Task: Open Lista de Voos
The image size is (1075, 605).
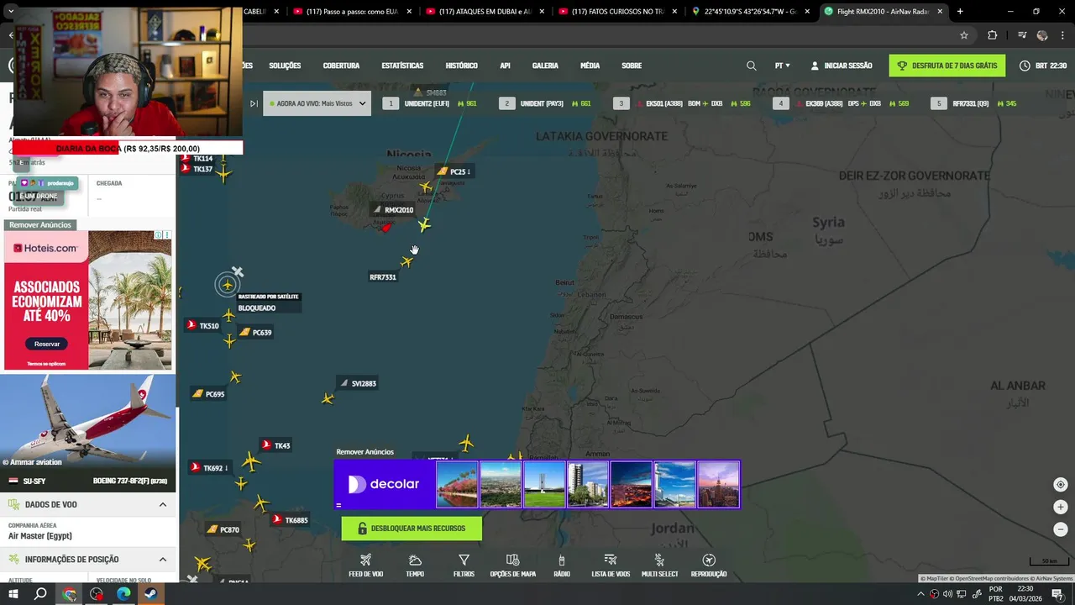Action: pos(611,566)
